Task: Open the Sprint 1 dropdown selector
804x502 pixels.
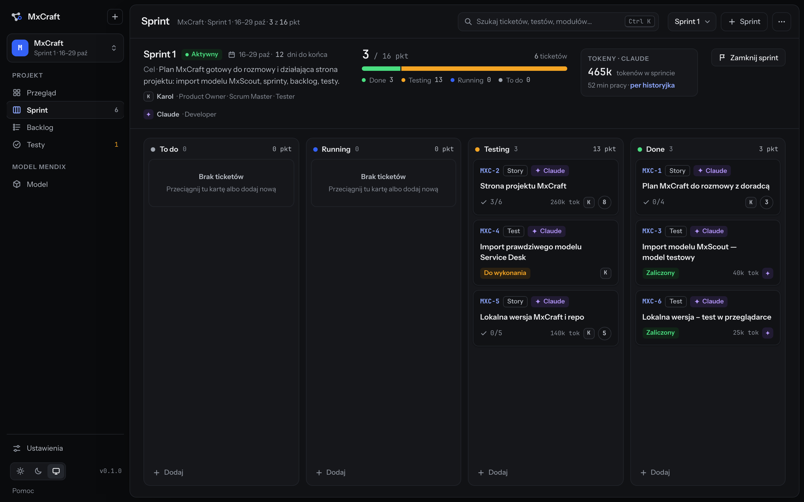Action: (692, 21)
